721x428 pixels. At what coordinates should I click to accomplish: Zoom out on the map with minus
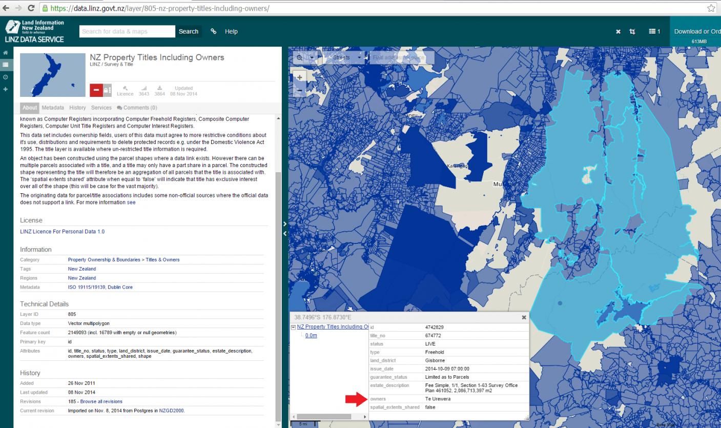[x=300, y=91]
